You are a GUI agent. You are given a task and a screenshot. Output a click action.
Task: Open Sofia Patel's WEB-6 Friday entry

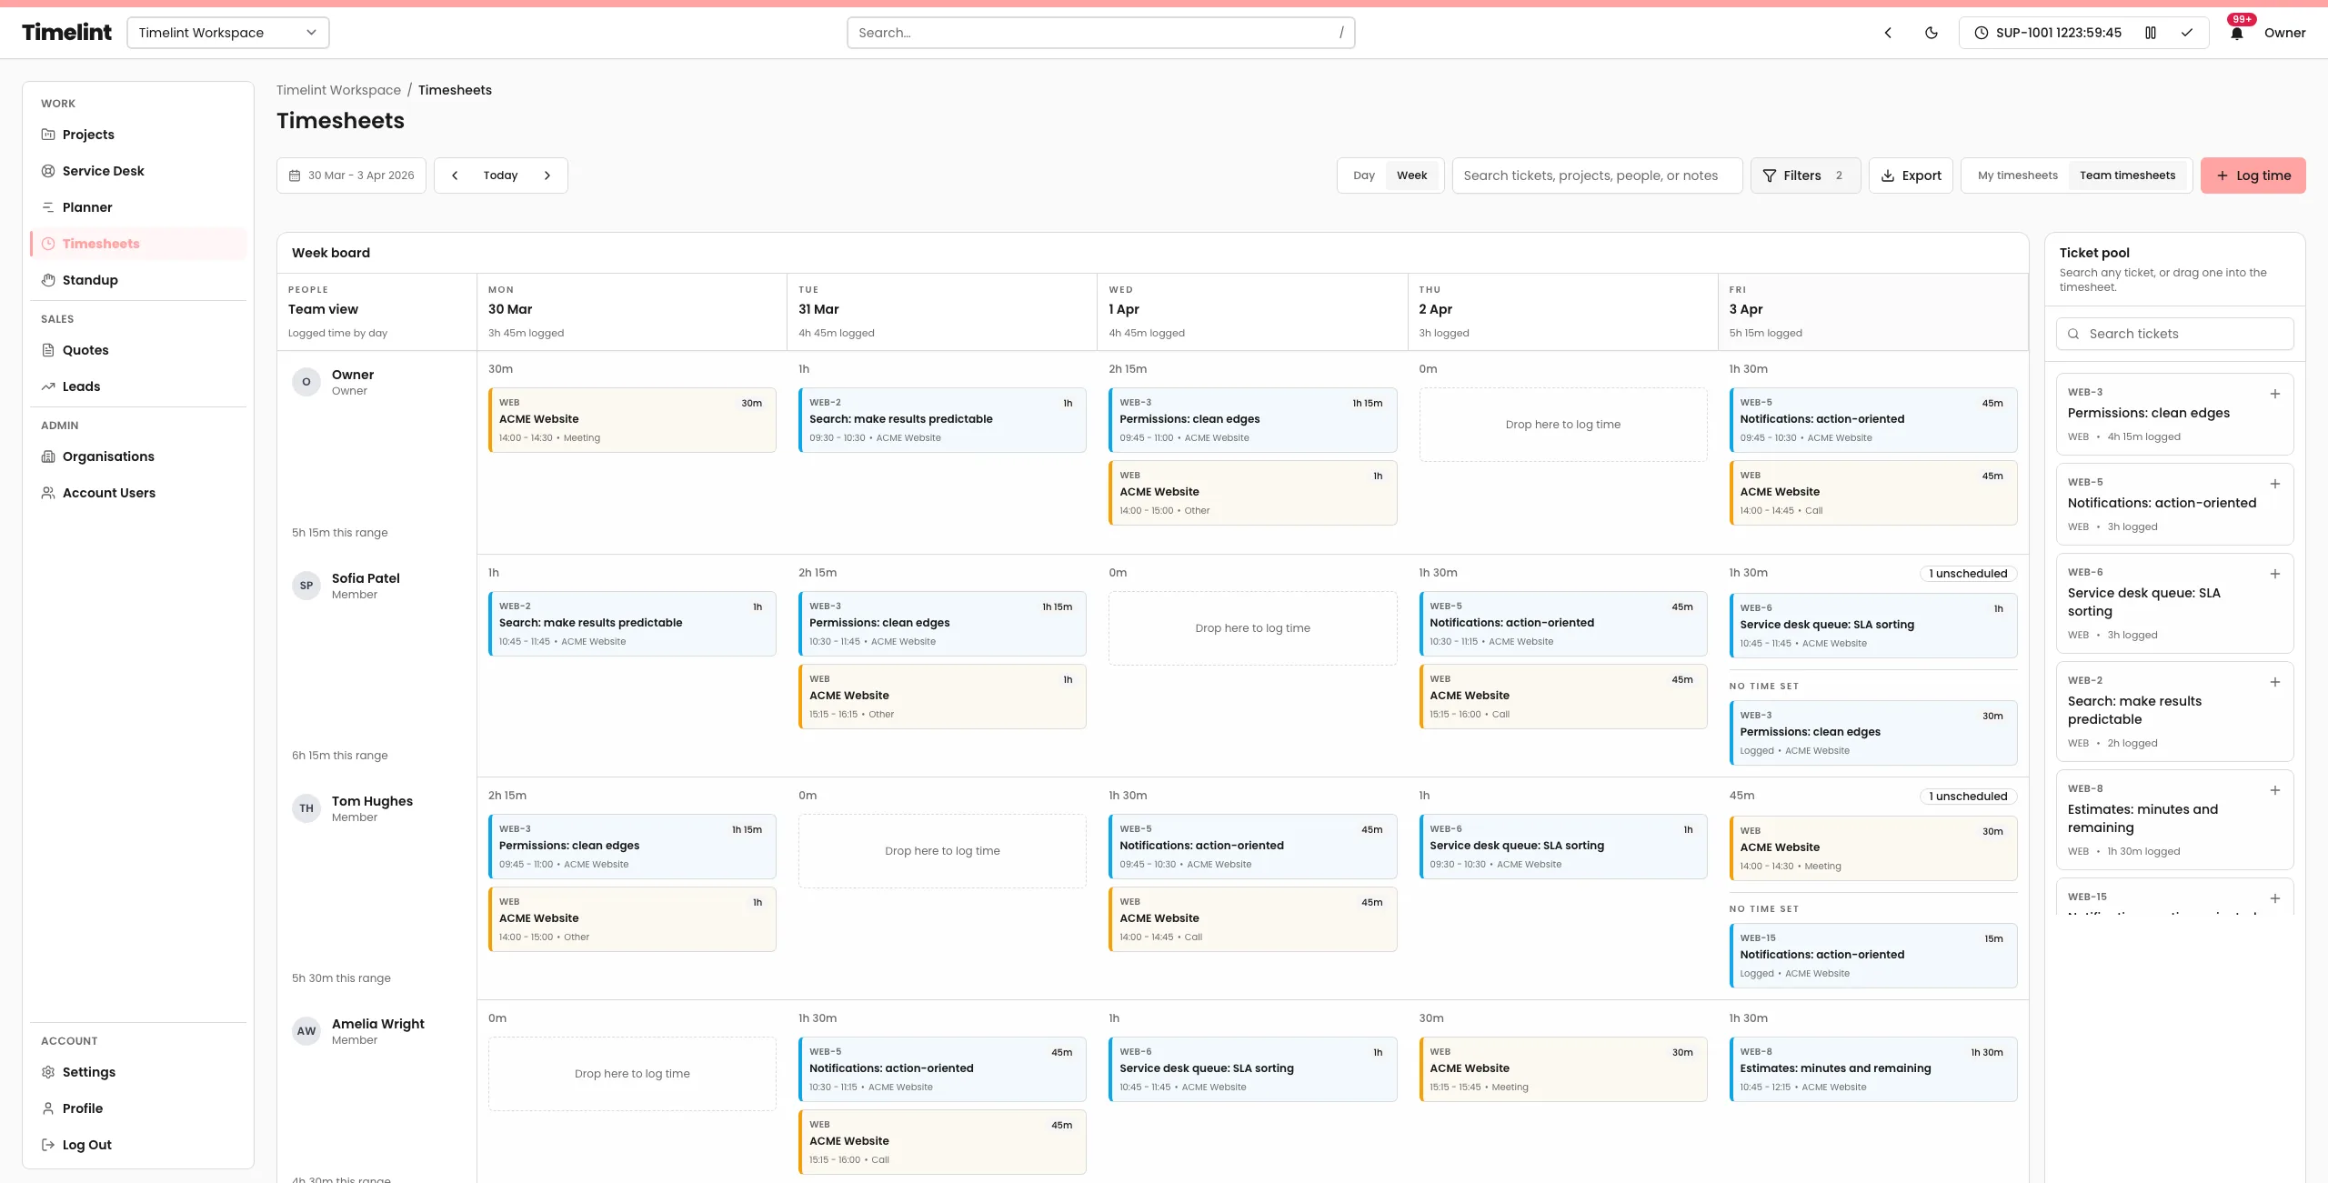(x=1873, y=626)
